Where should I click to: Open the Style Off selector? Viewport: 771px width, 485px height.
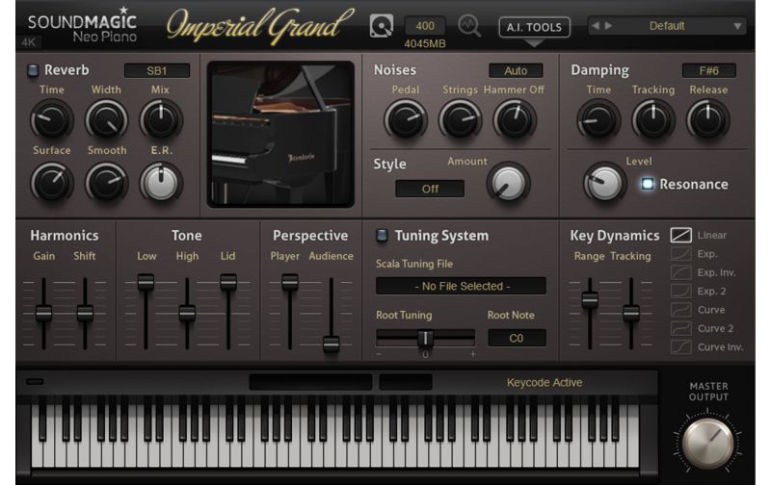click(x=430, y=189)
